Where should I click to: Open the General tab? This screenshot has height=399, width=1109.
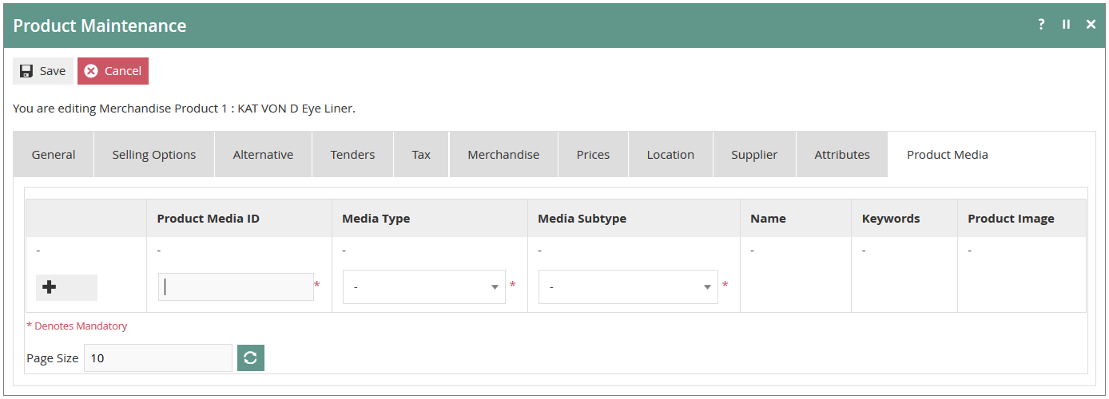[x=54, y=155]
